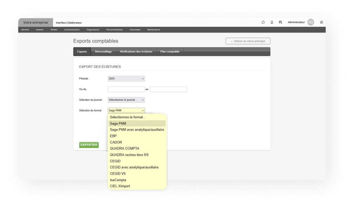353x207 pixels.
Task: Open the notifications bell
Action: point(272,22)
